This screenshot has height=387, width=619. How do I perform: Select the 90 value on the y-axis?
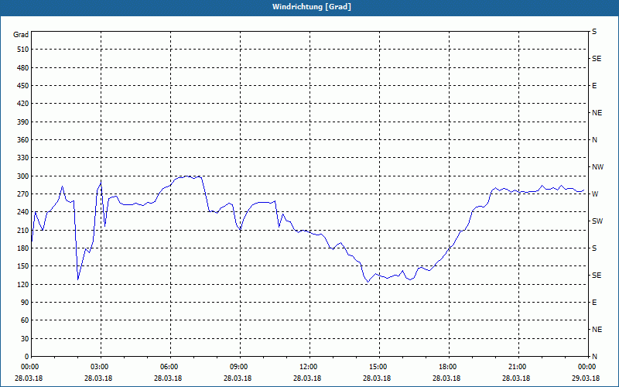[25, 303]
